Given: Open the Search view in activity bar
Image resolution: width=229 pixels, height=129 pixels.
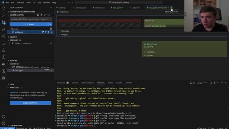Looking at the screenshot, I should click(x=3, y=15).
